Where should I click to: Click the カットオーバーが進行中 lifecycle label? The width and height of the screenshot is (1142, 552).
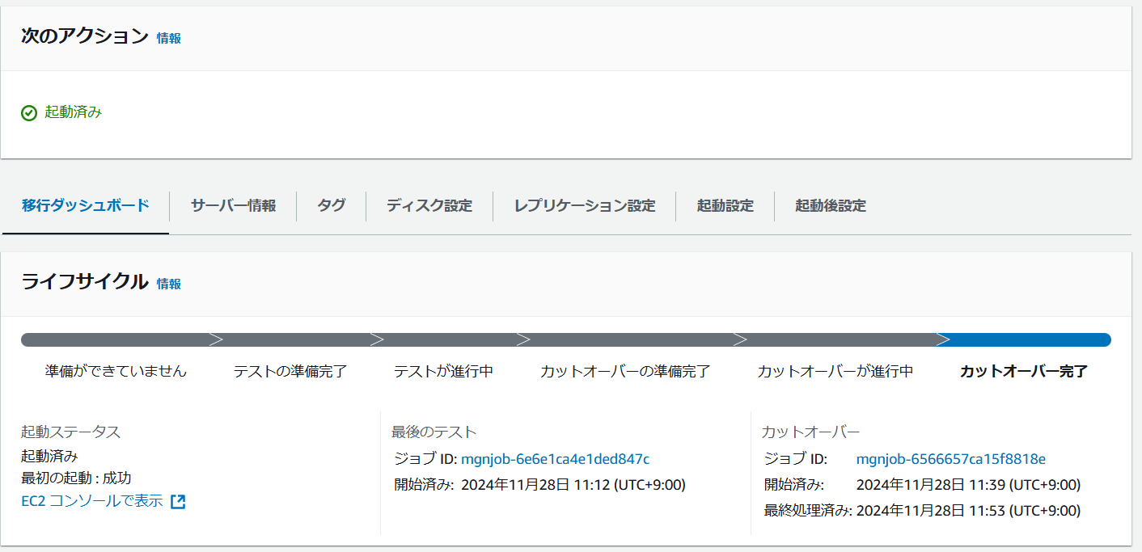click(835, 371)
